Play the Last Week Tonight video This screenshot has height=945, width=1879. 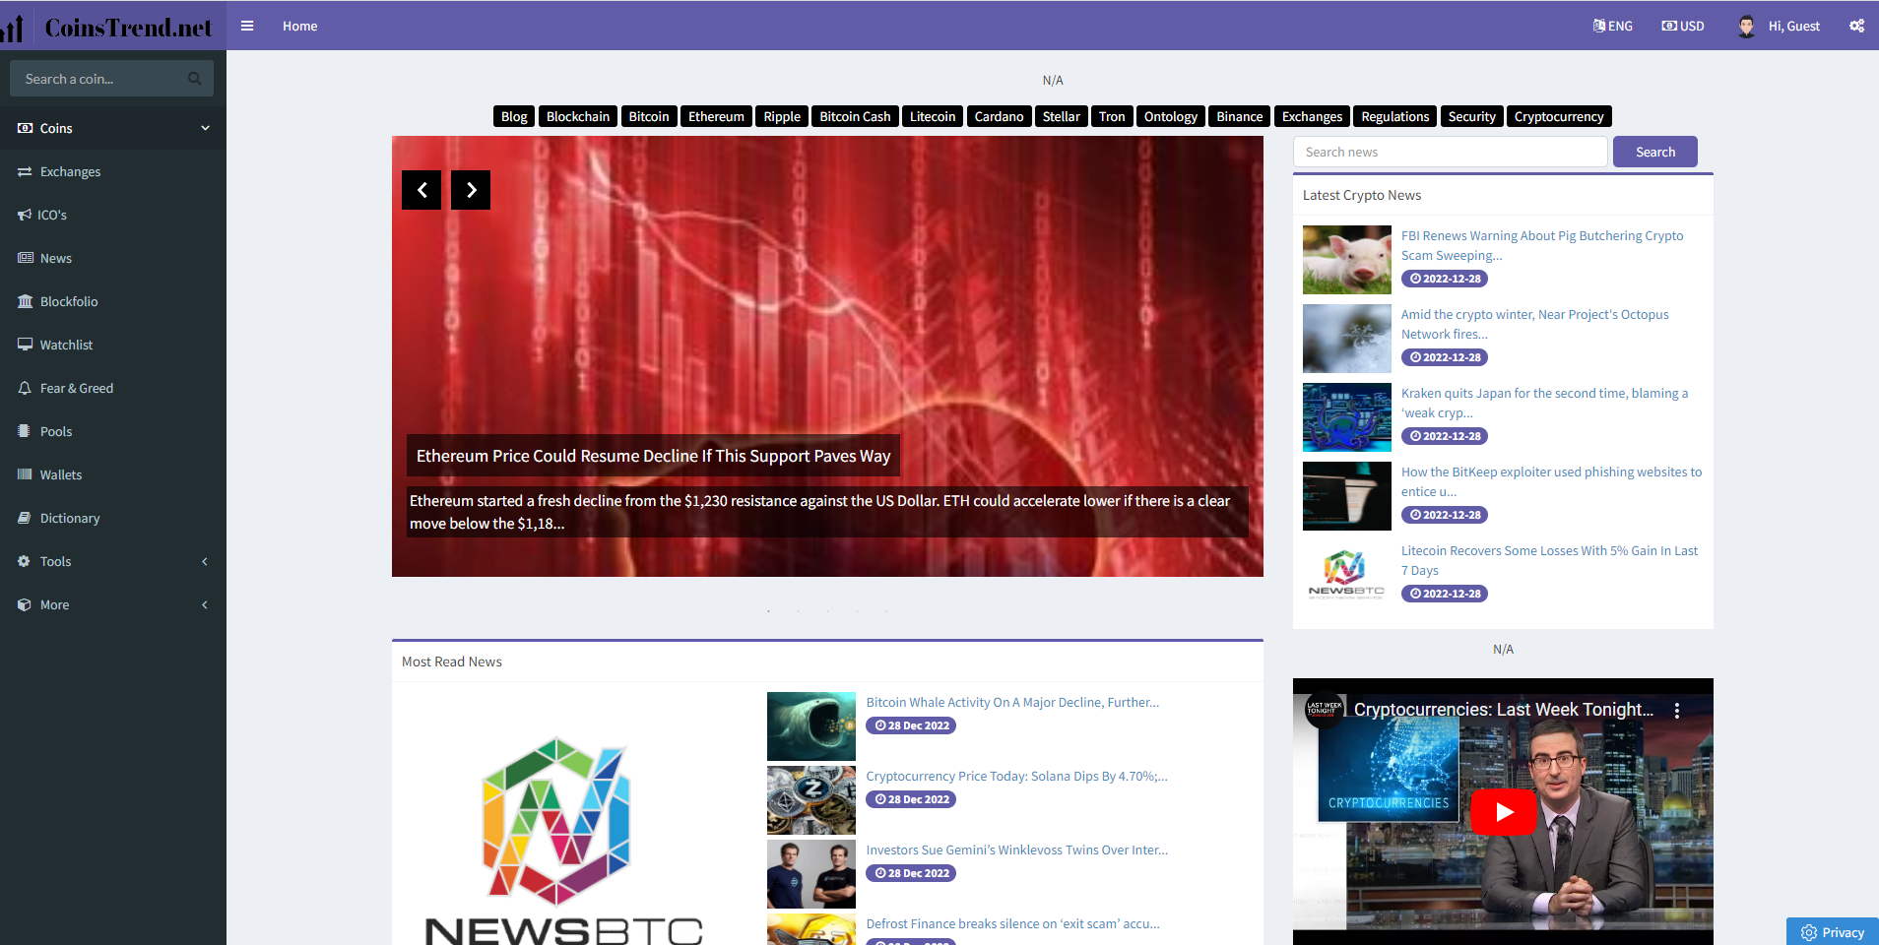1503,811
